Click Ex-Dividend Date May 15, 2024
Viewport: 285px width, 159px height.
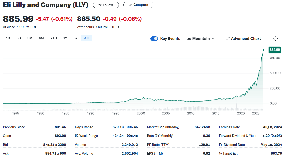tap(271, 145)
